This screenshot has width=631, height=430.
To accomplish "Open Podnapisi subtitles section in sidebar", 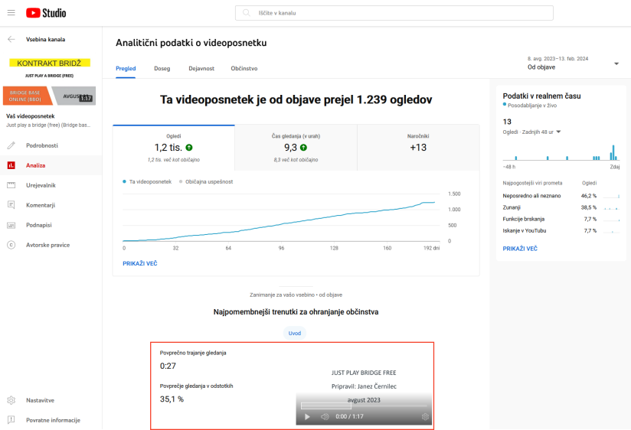I will click(11, 225).
